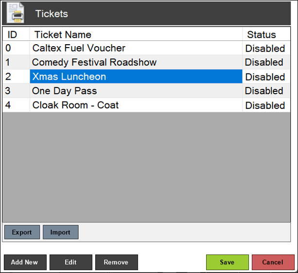Image resolution: width=298 pixels, height=273 pixels.
Task: Click Disabled status of One Day Pass
Action: tap(266, 91)
